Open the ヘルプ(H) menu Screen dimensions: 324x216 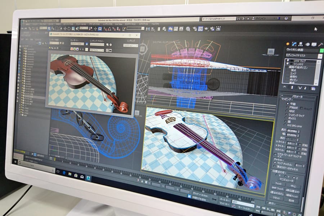tap(155, 24)
